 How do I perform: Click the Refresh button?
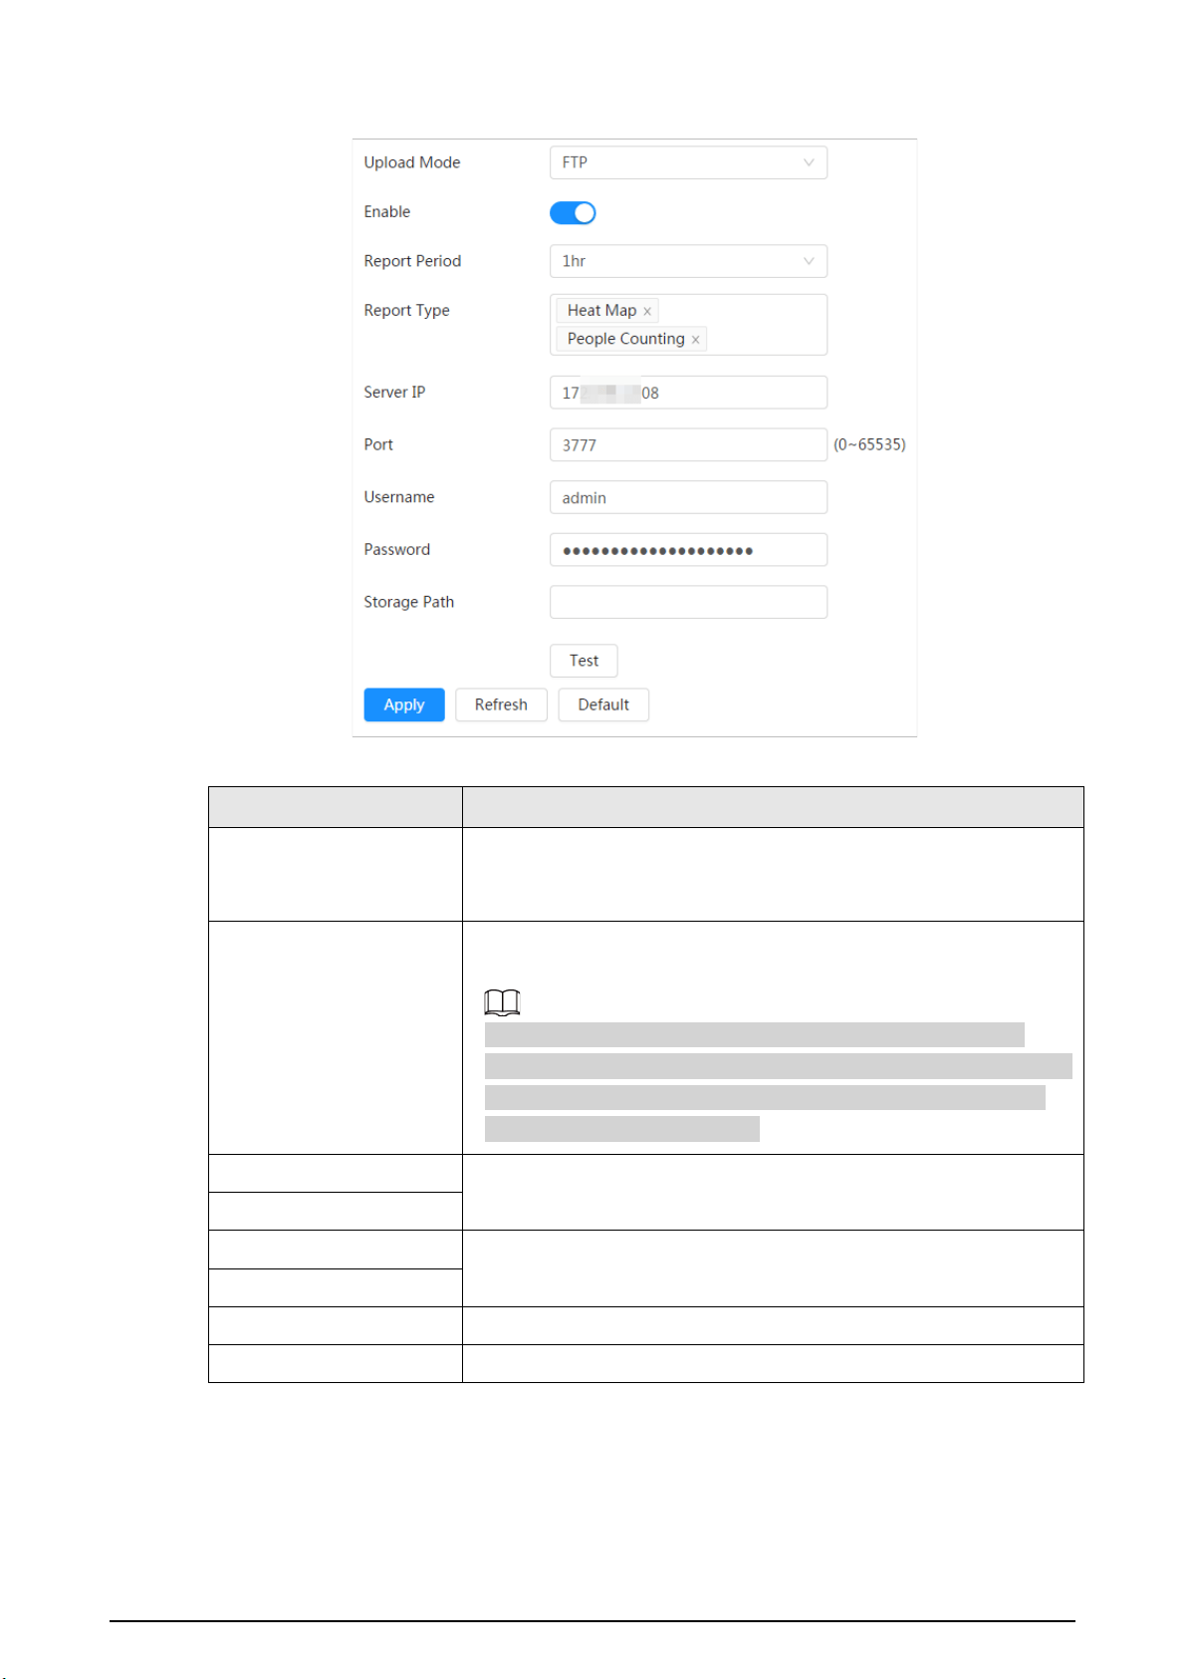tap(501, 704)
